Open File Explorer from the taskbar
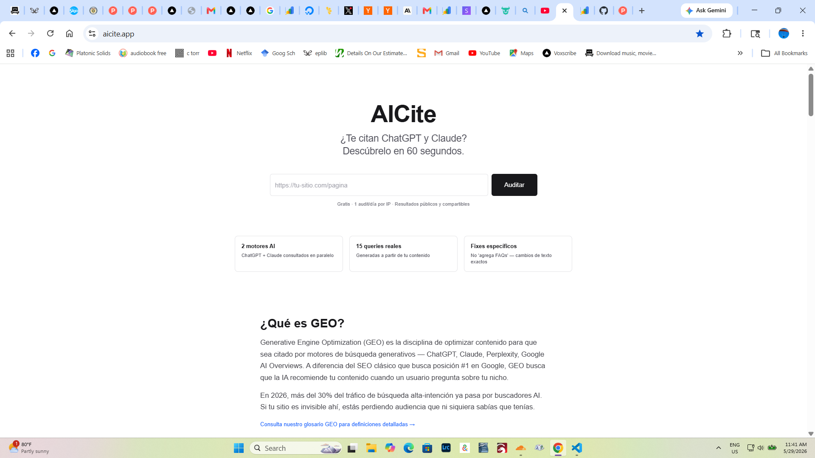 [x=371, y=448]
